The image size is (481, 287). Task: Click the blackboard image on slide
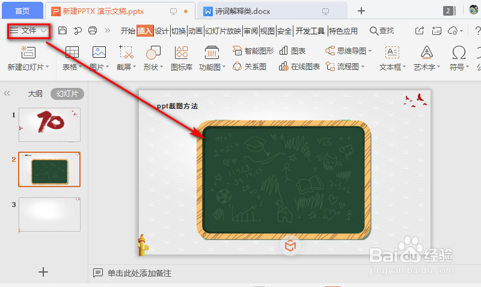click(284, 179)
